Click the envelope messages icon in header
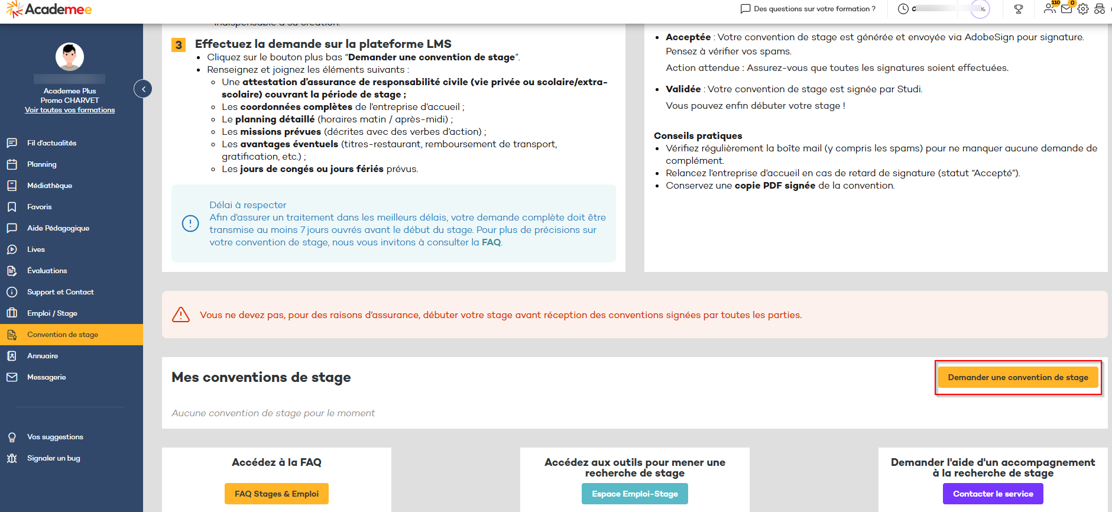Image resolution: width=1112 pixels, height=512 pixels. [1066, 9]
